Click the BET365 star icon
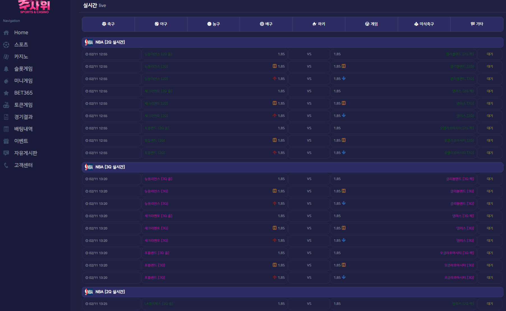Viewport: 506px width, 311px height. (x=6, y=93)
